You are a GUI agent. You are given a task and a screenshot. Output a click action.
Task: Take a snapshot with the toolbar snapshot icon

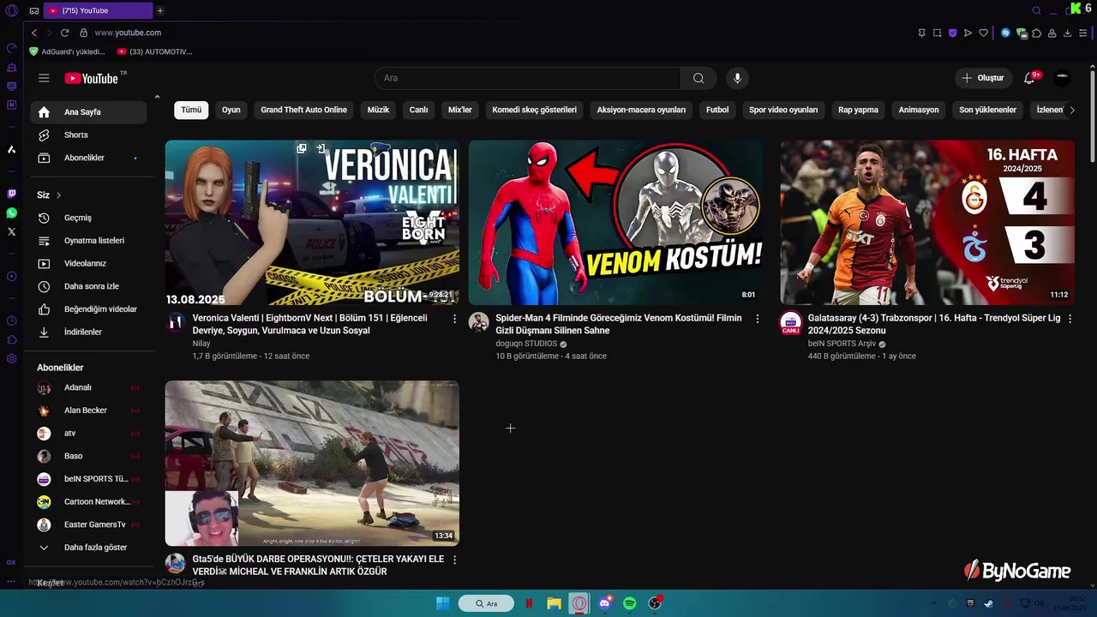click(x=937, y=33)
